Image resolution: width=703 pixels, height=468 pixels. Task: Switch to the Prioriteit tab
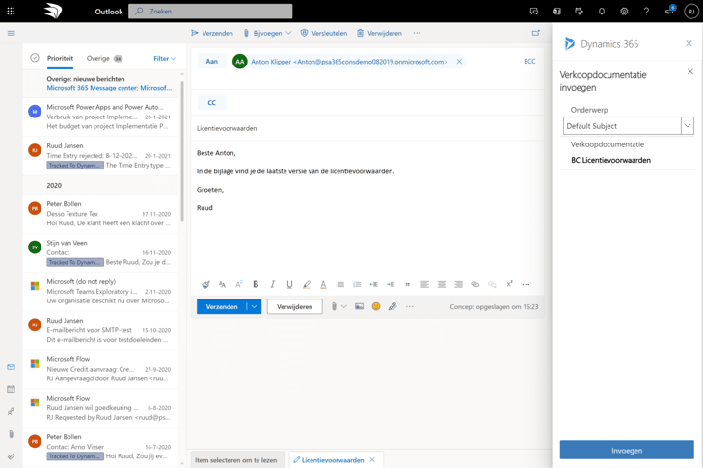pyautogui.click(x=60, y=58)
